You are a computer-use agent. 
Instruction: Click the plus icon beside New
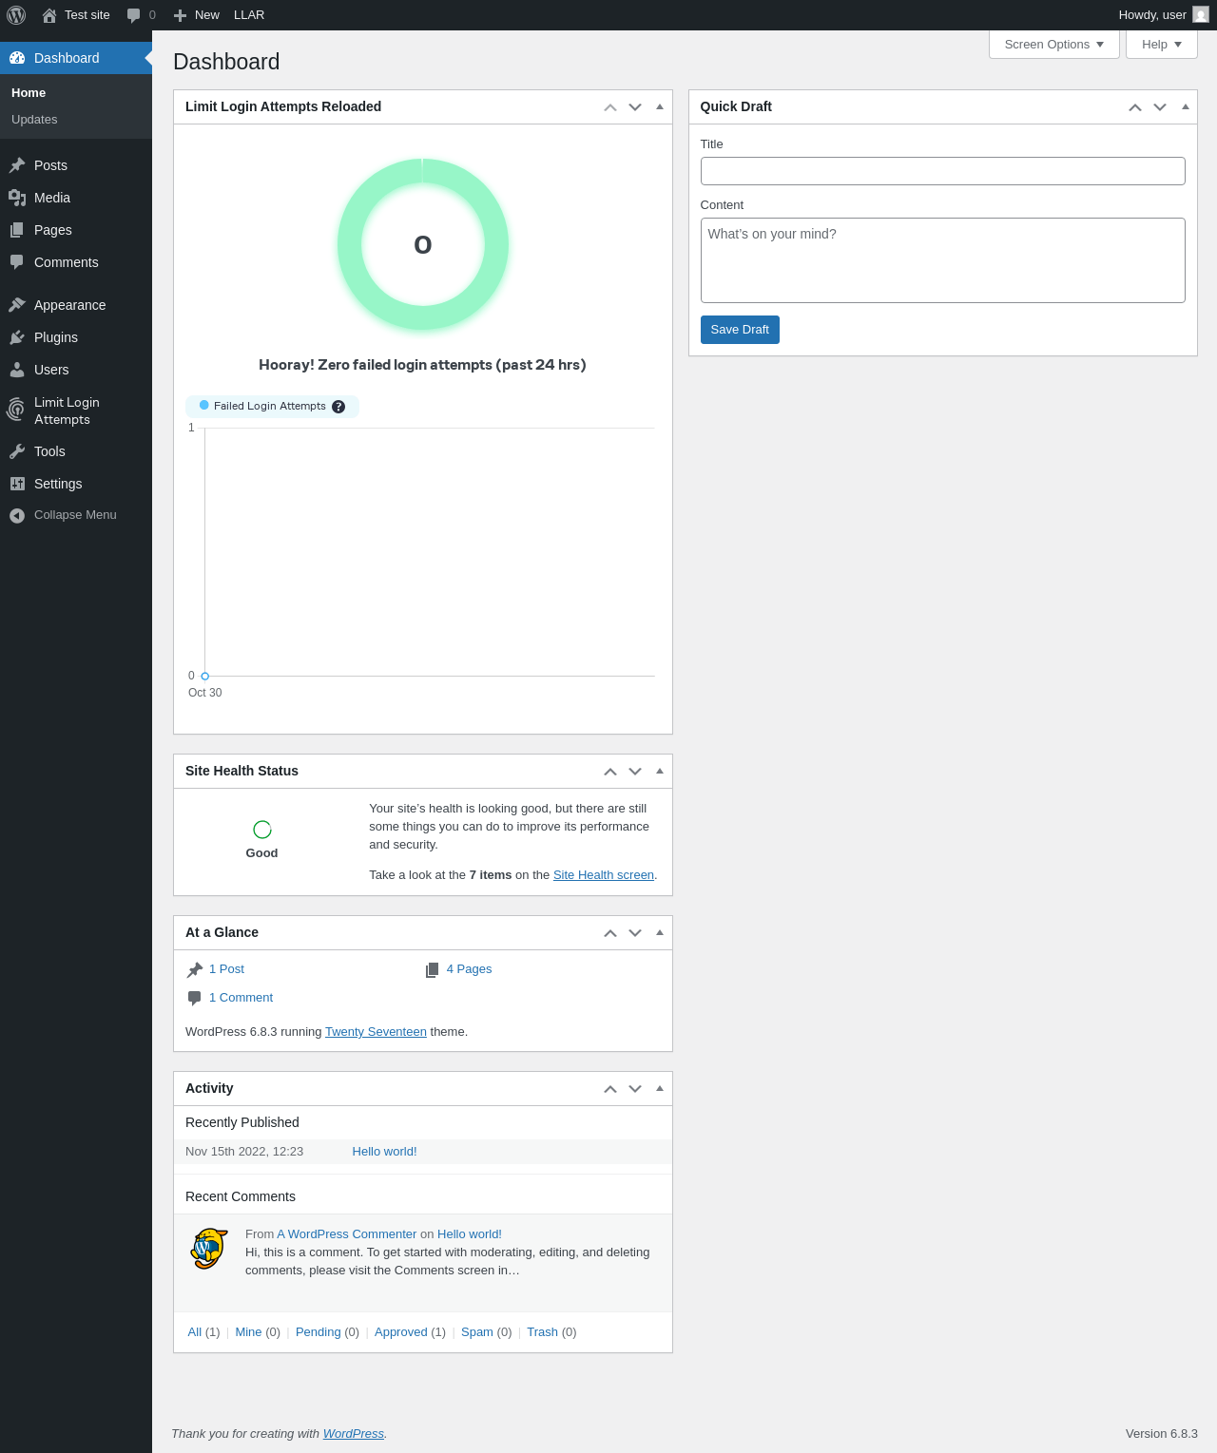180,15
